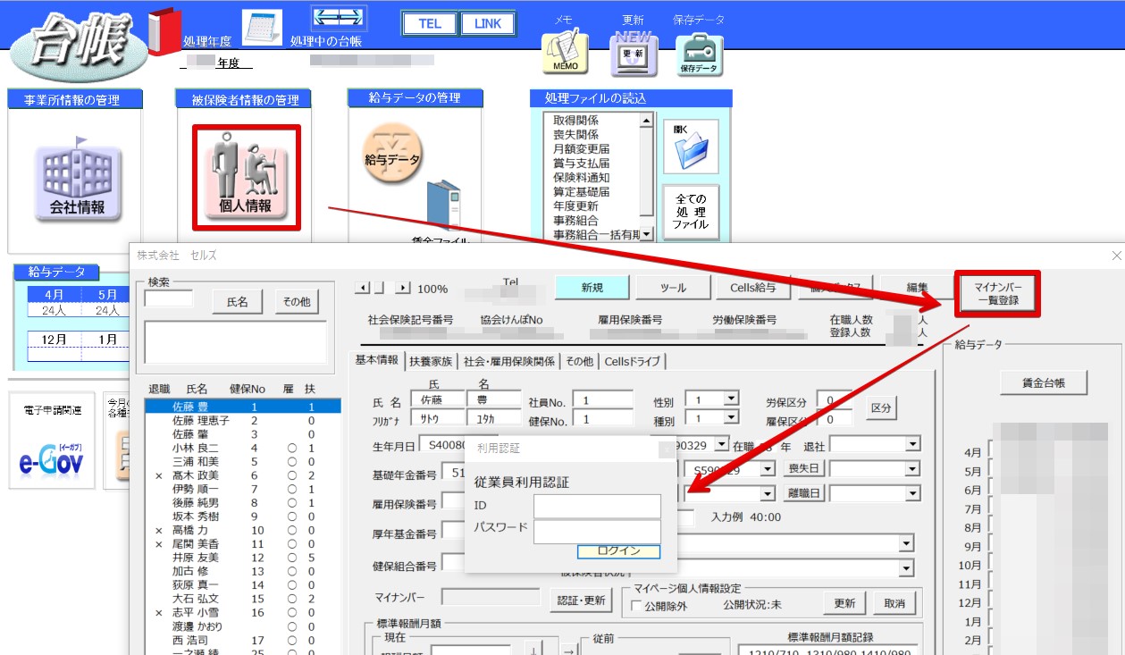
Task: Switch to 扶養家族 tab
Action: pos(431,361)
